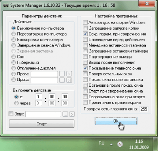Enable the Звук checkbox
The width and height of the screenshot is (158, 151).
[x=11, y=114]
